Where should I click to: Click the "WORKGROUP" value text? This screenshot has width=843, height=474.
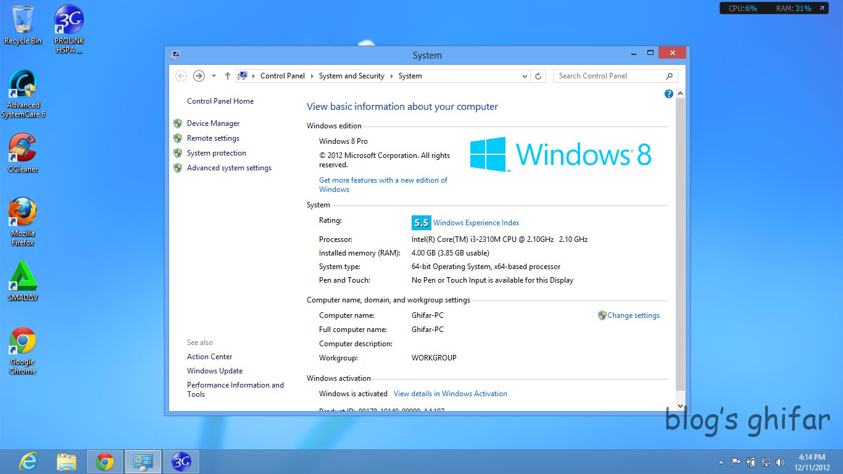click(434, 358)
